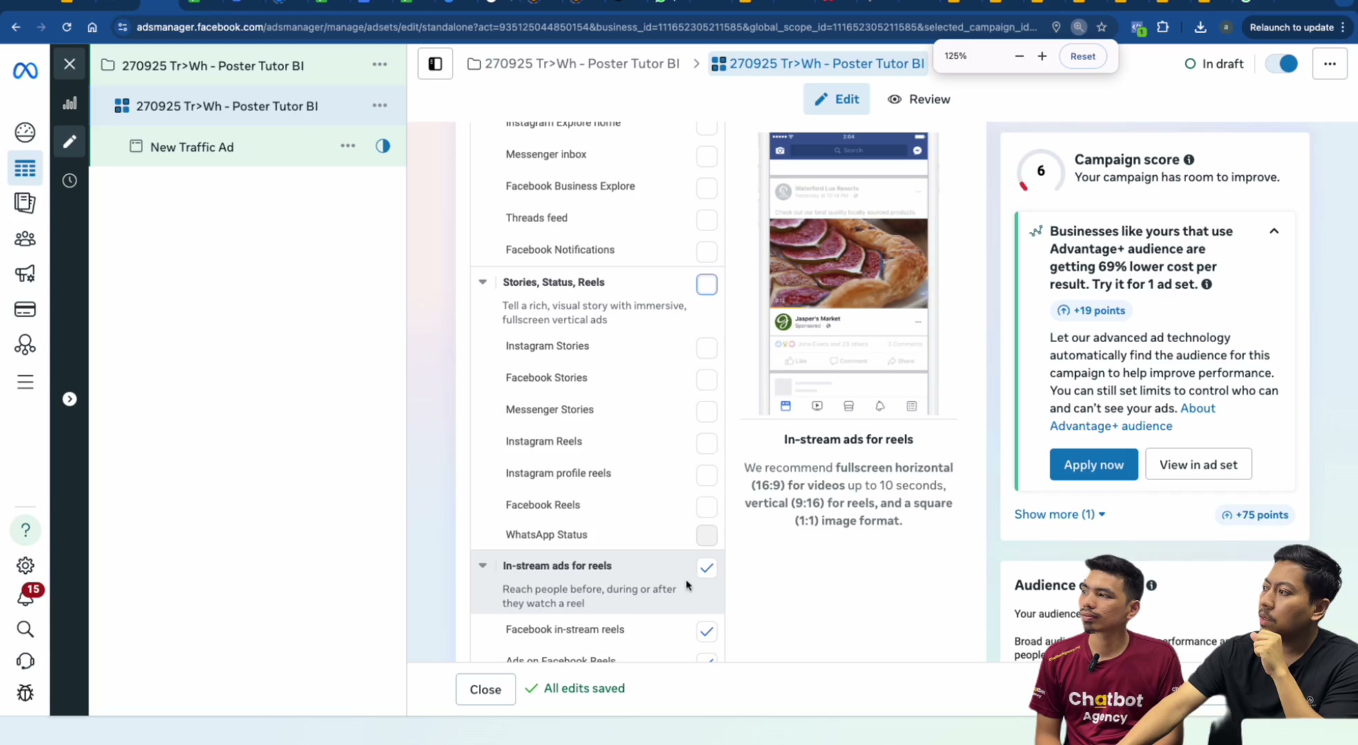Check the Facebook Reels placement
1358x745 pixels.
click(707, 506)
